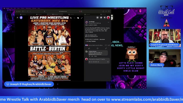
Task: Add a sticker to the comment
Action: pos(98,62)
